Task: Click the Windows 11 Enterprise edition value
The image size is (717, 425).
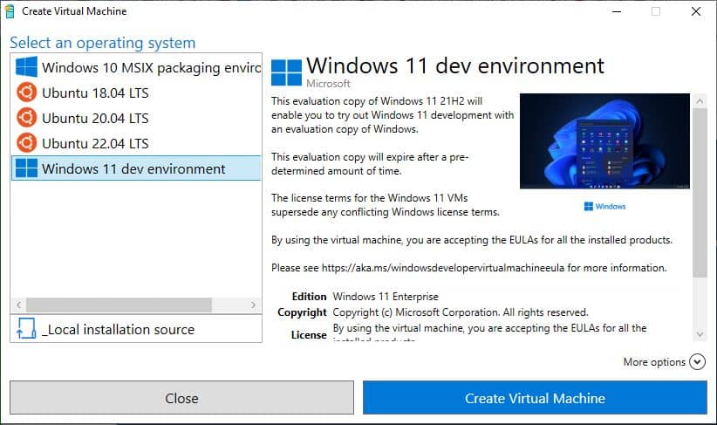Action: coord(386,297)
